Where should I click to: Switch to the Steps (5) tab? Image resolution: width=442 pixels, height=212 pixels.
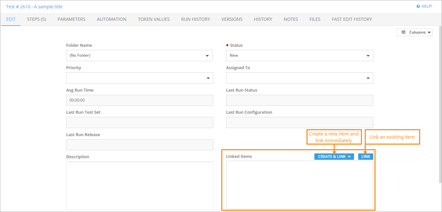coord(36,19)
